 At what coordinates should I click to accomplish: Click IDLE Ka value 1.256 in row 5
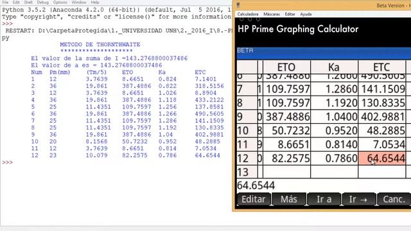[x=168, y=107]
